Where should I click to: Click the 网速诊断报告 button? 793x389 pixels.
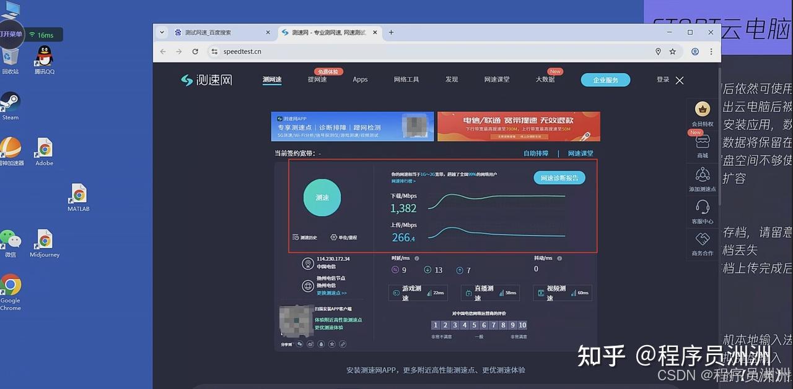[558, 177]
